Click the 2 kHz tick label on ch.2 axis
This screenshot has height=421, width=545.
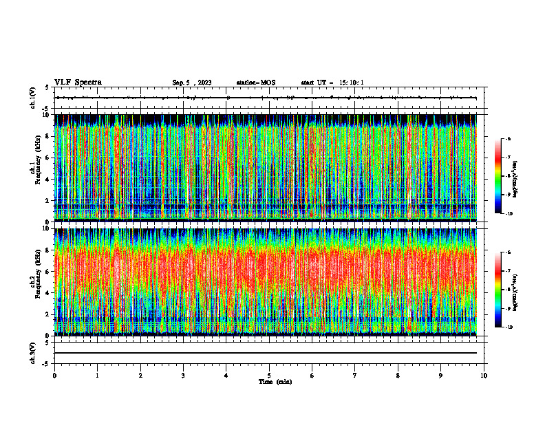pos(48,314)
